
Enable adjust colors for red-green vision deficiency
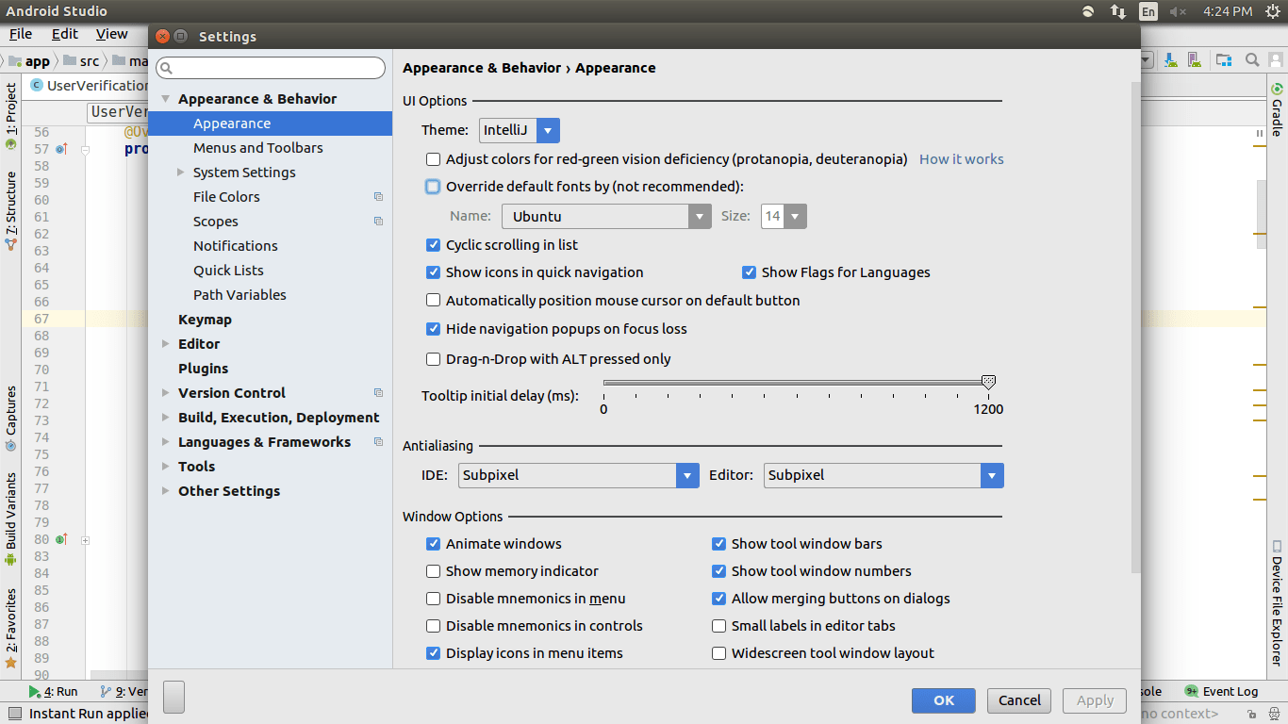tap(433, 159)
